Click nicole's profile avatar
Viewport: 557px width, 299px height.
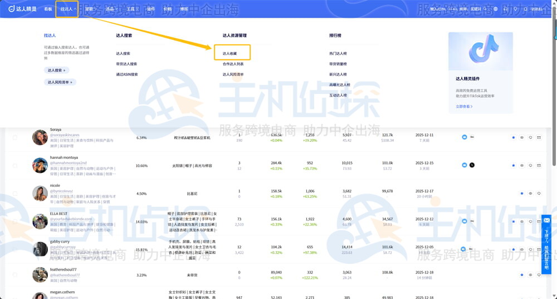click(x=40, y=193)
